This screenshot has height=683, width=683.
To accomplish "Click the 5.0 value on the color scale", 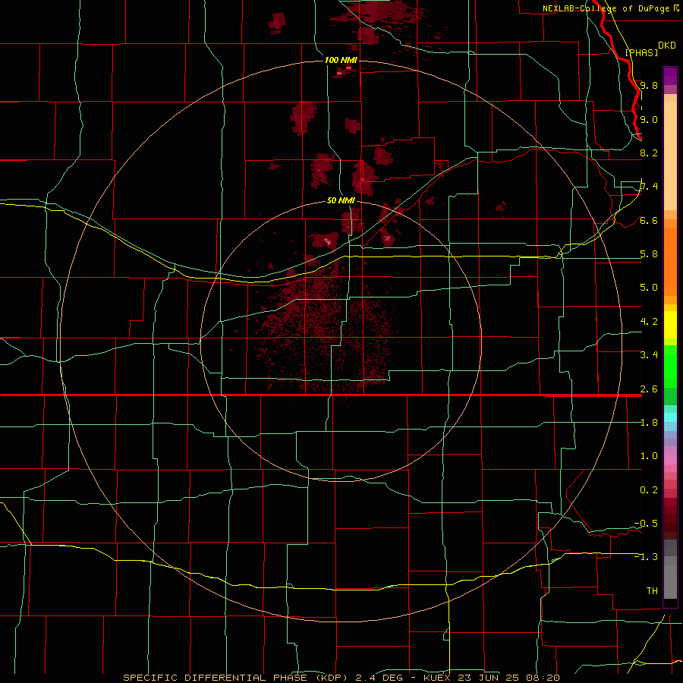I will coord(649,288).
